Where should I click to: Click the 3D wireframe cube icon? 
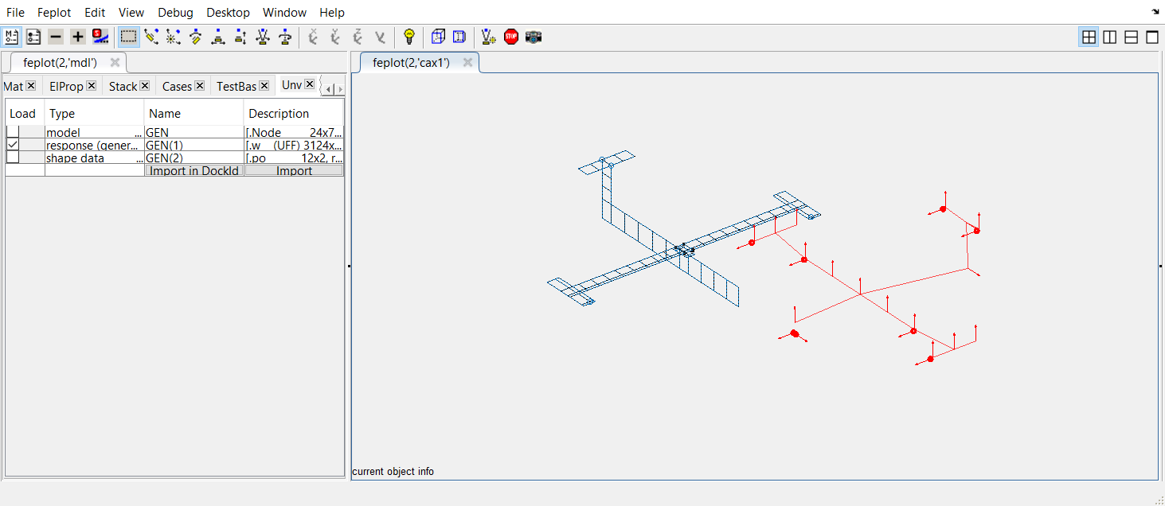pos(437,37)
